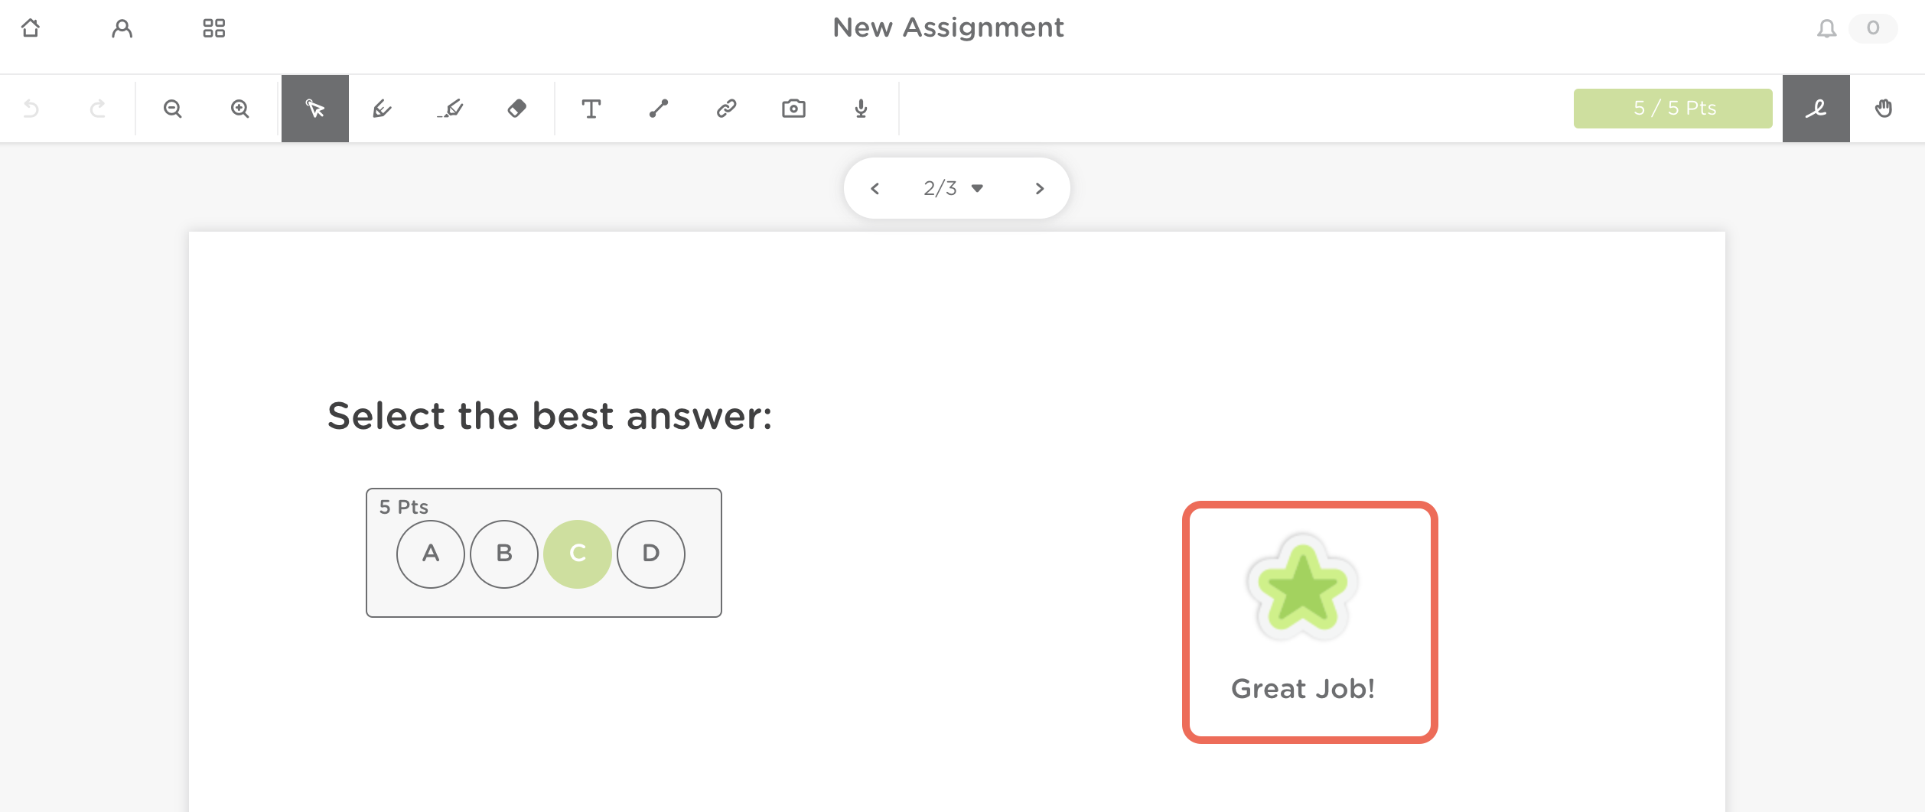This screenshot has width=1925, height=812.
Task: Open the notifications bell
Action: [1827, 29]
